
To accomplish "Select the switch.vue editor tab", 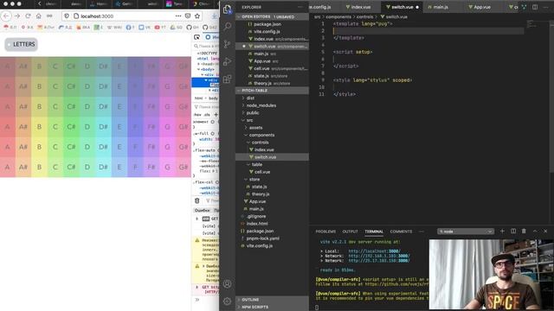I will coord(402,7).
